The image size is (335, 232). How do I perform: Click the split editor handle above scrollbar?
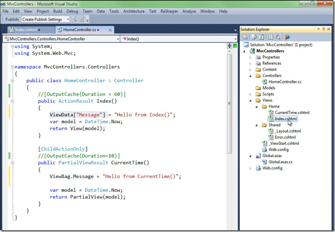pos(230,46)
